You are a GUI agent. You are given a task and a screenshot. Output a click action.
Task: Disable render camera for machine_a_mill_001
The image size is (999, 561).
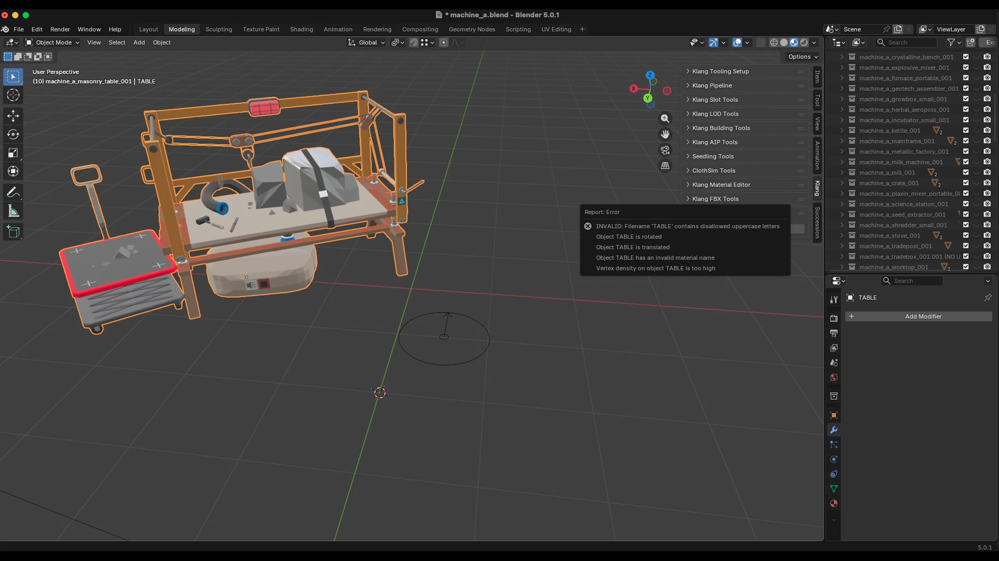coord(987,172)
